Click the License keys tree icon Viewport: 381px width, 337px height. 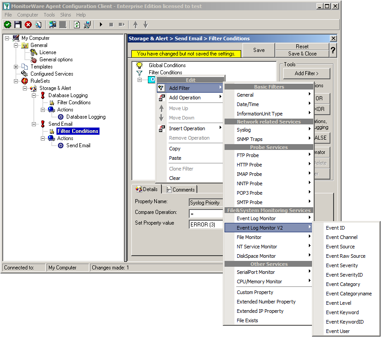click(x=34, y=52)
